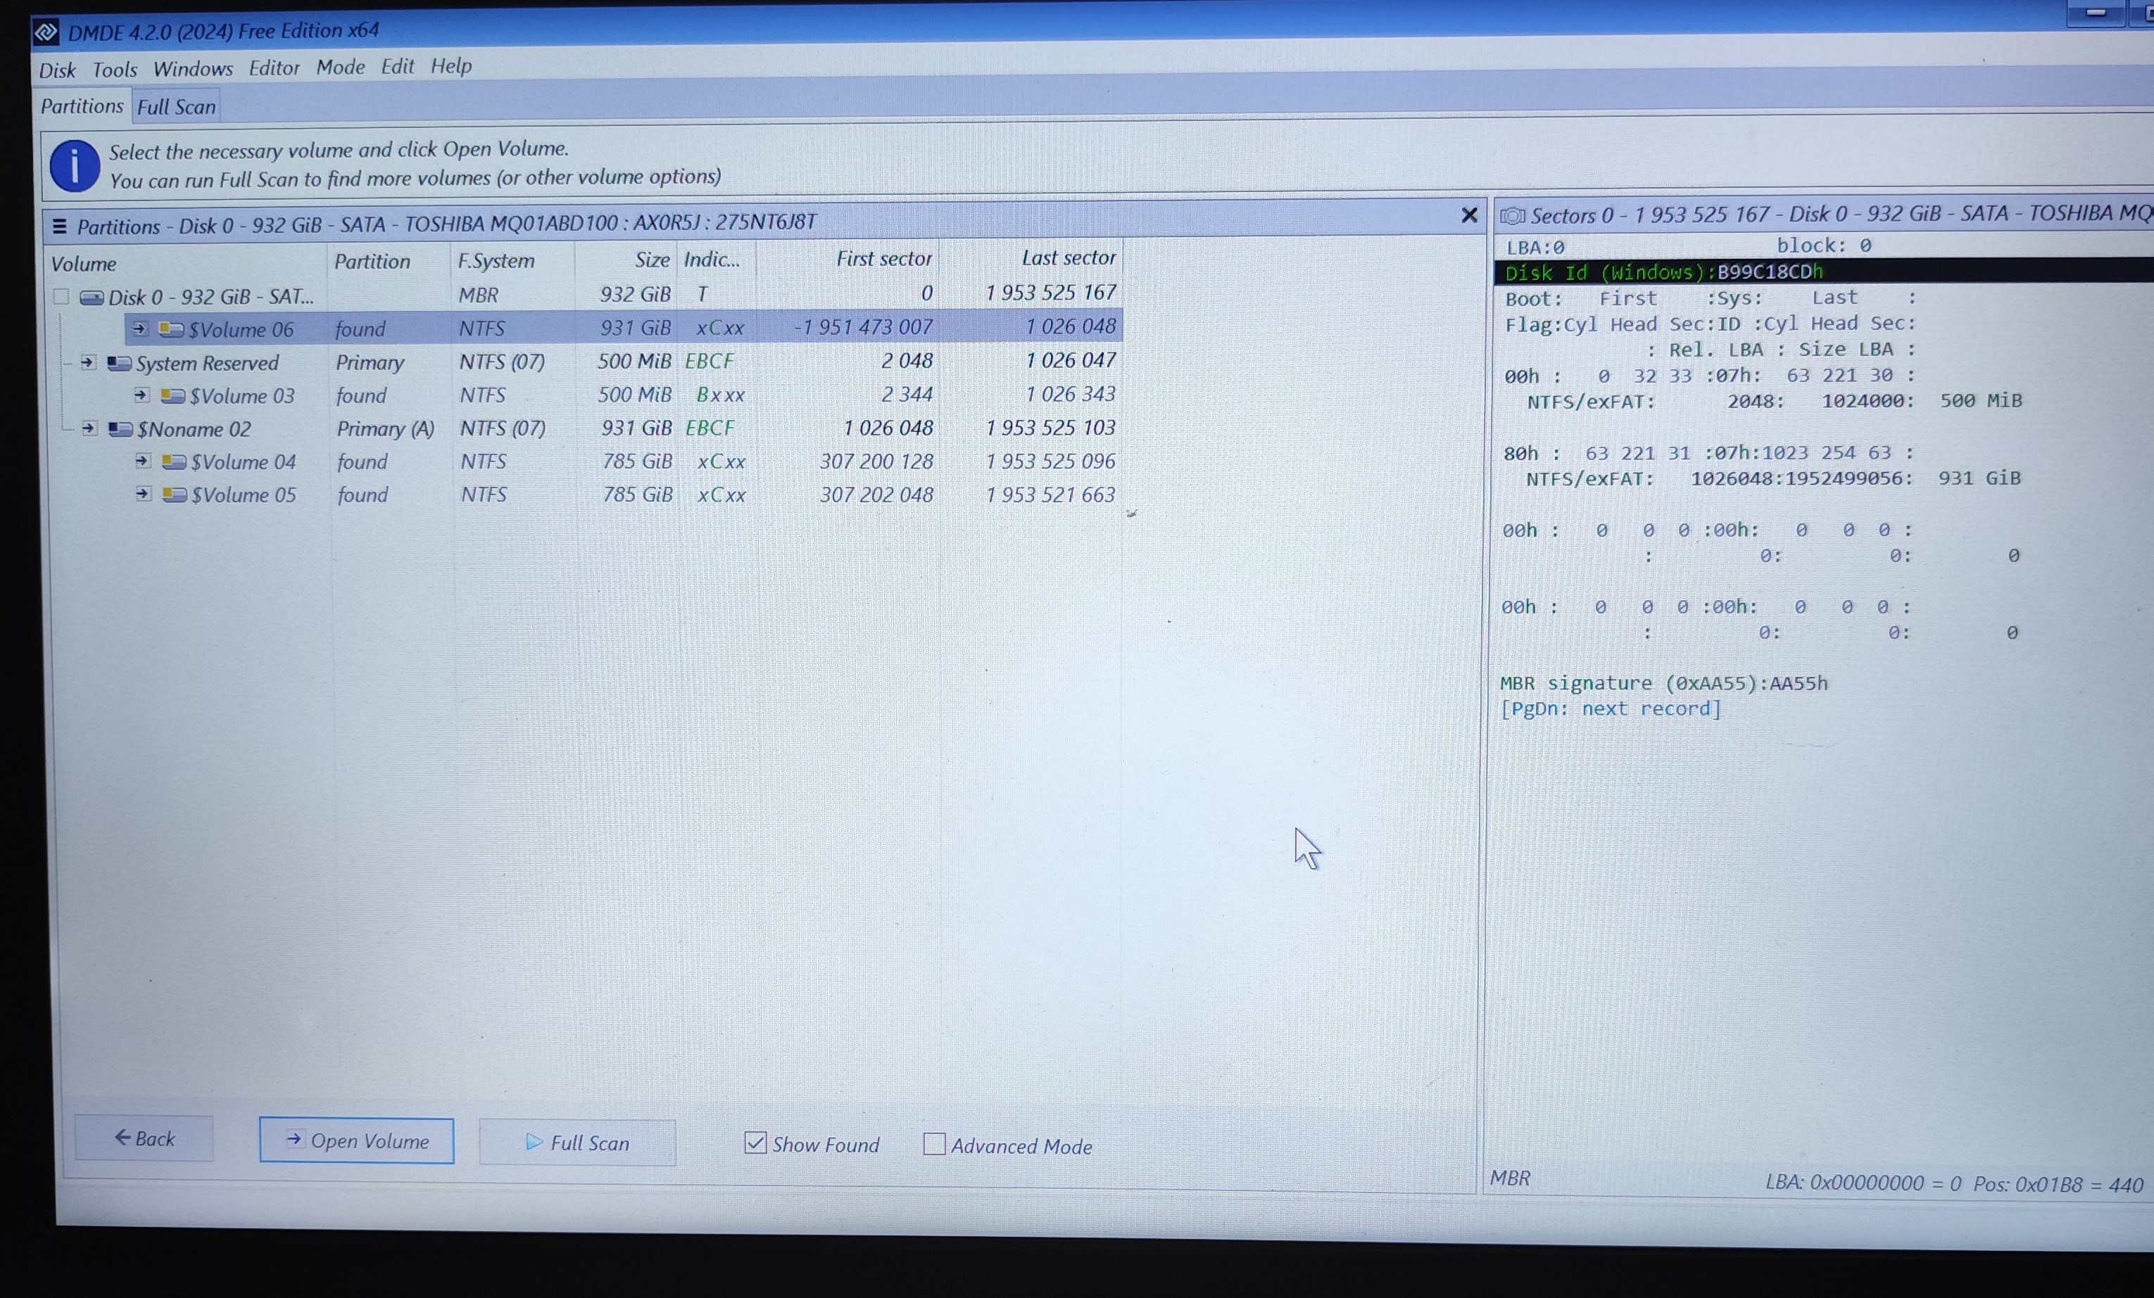Sort by the Last sector column header
Viewport: 2154px width, 1298px height.
tap(1031, 257)
